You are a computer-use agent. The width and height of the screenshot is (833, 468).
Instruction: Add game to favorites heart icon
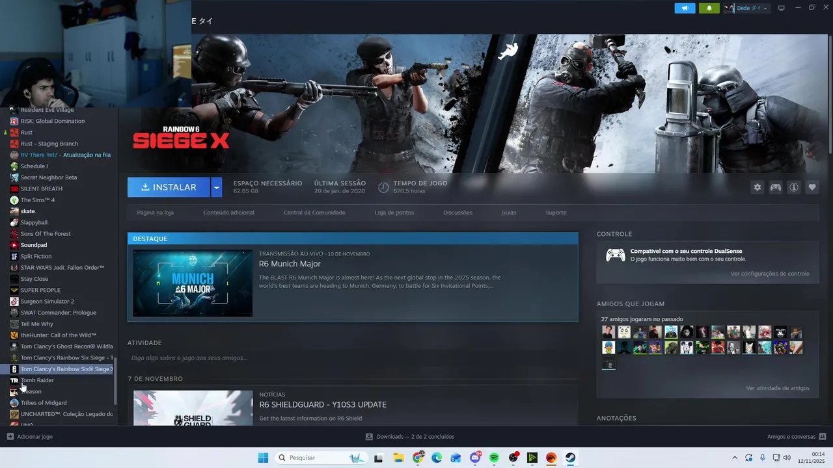(812, 187)
